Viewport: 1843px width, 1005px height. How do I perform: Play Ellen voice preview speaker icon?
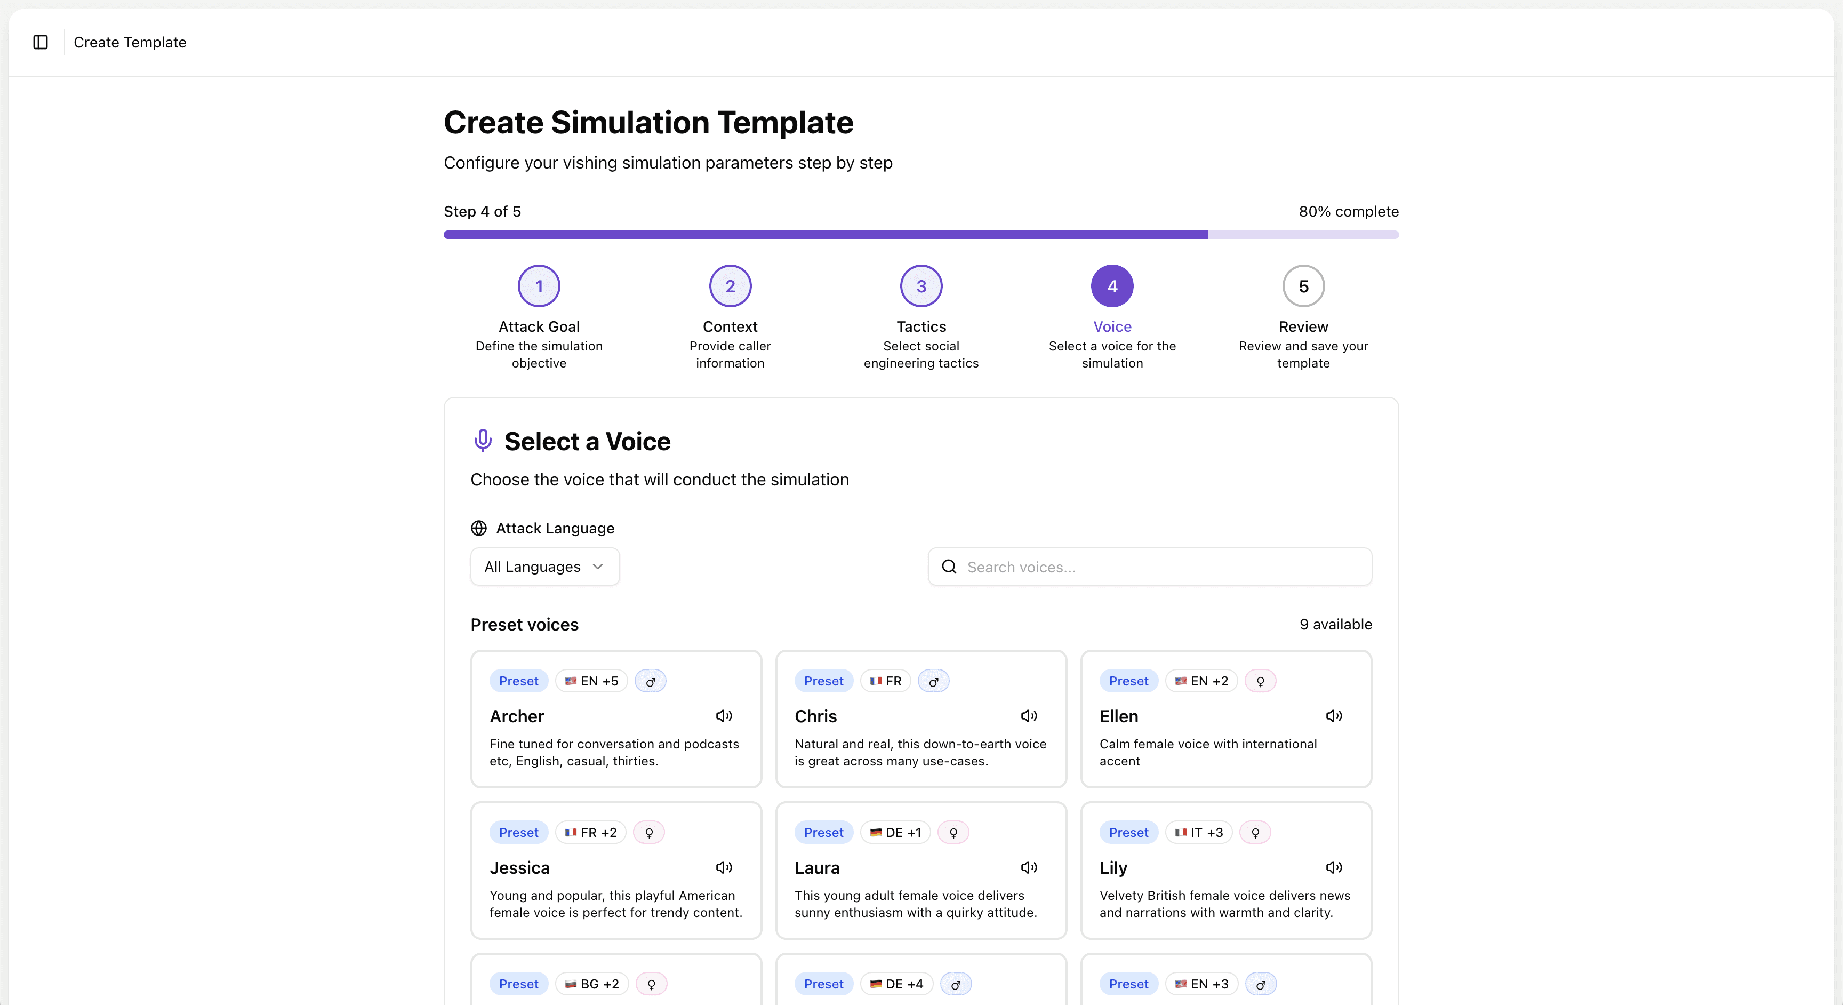[1334, 716]
